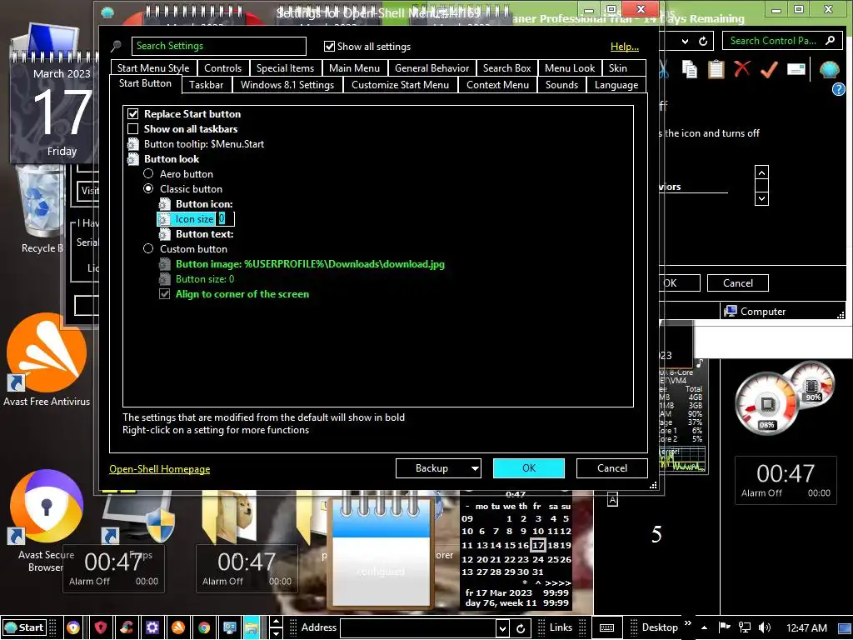
Task: Switch to the Start Menu Style tab
Action: pyautogui.click(x=153, y=68)
